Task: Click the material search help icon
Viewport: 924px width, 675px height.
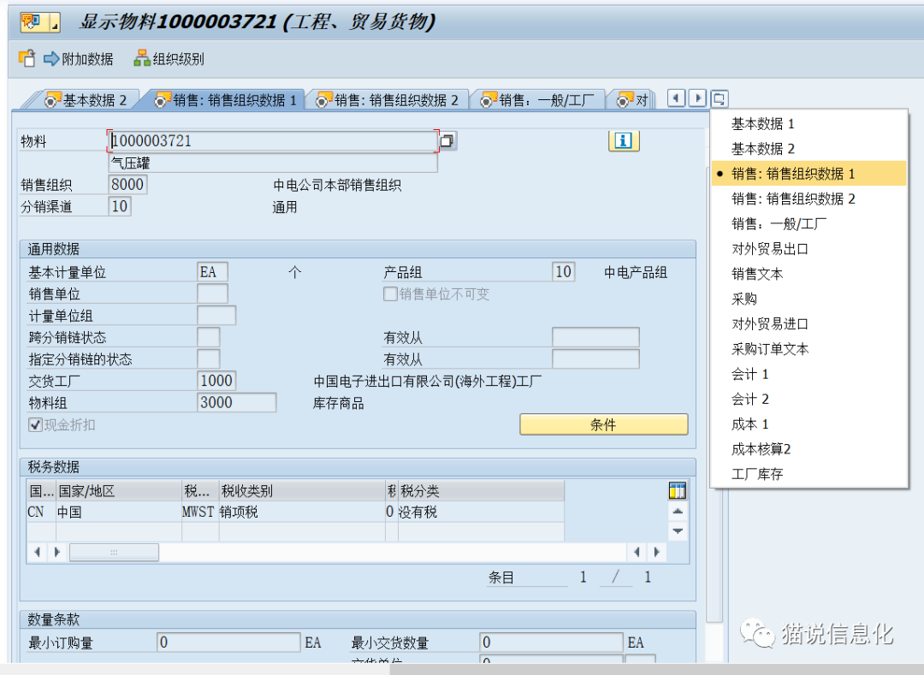Action: pos(447,140)
